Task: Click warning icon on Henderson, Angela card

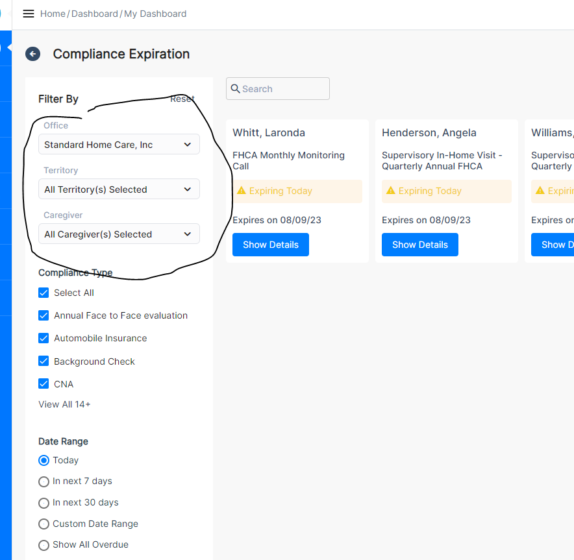Action: 391,191
